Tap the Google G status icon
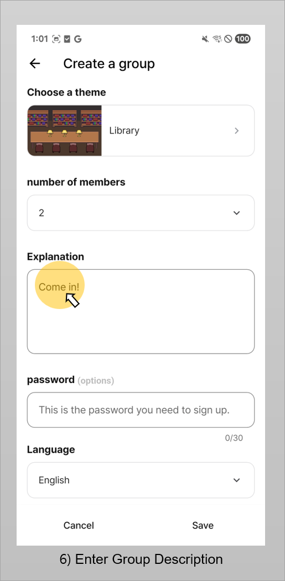Image resolution: width=285 pixels, height=581 pixels. [x=77, y=39]
